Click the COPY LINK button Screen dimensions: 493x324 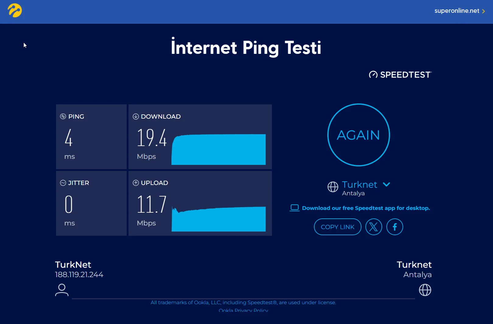tap(337, 227)
